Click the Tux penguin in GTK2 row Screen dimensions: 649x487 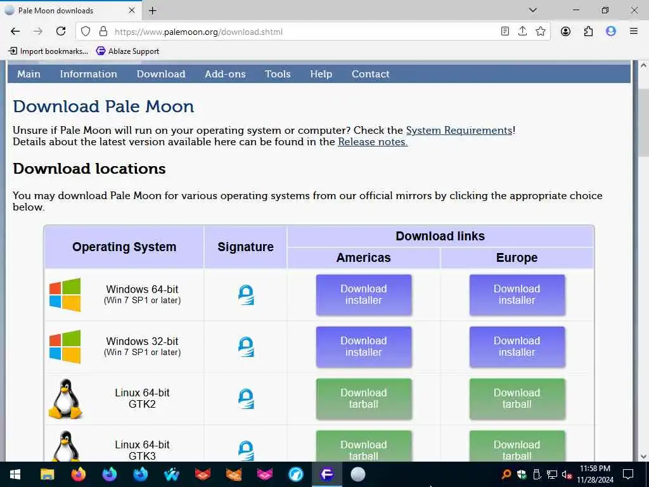pyautogui.click(x=65, y=399)
